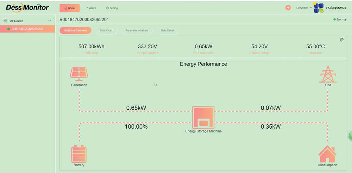The width and height of the screenshot is (352, 173).
Task: Click the green floating button at right edge
Action: pyautogui.click(x=350, y=136)
